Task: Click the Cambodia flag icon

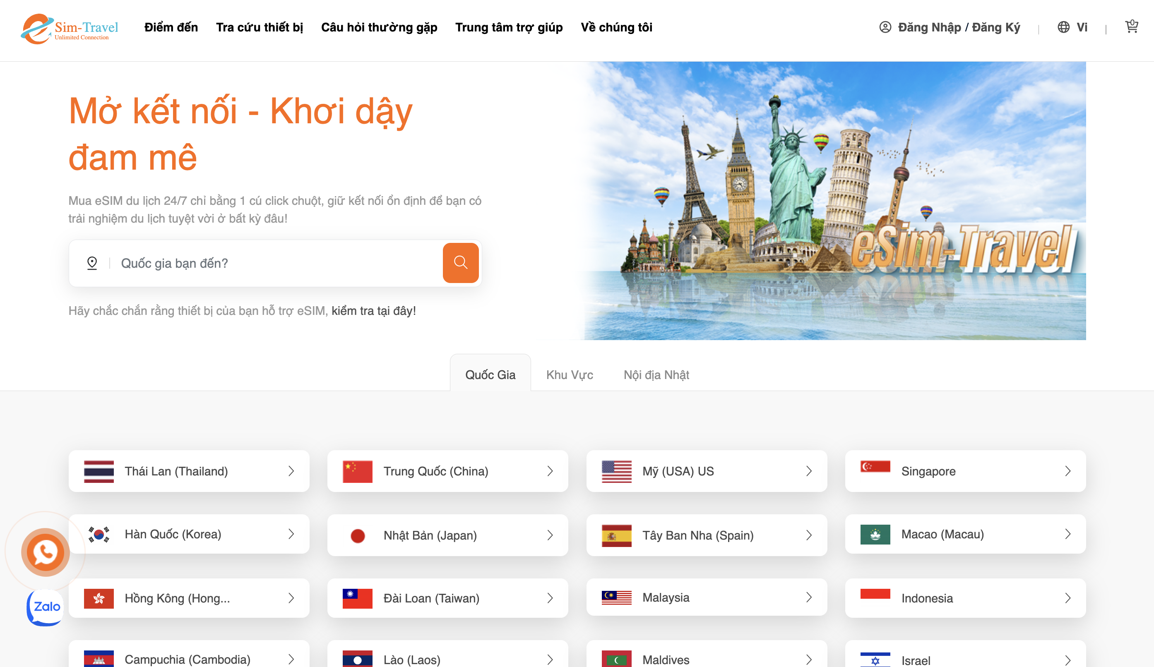Action: 99,659
